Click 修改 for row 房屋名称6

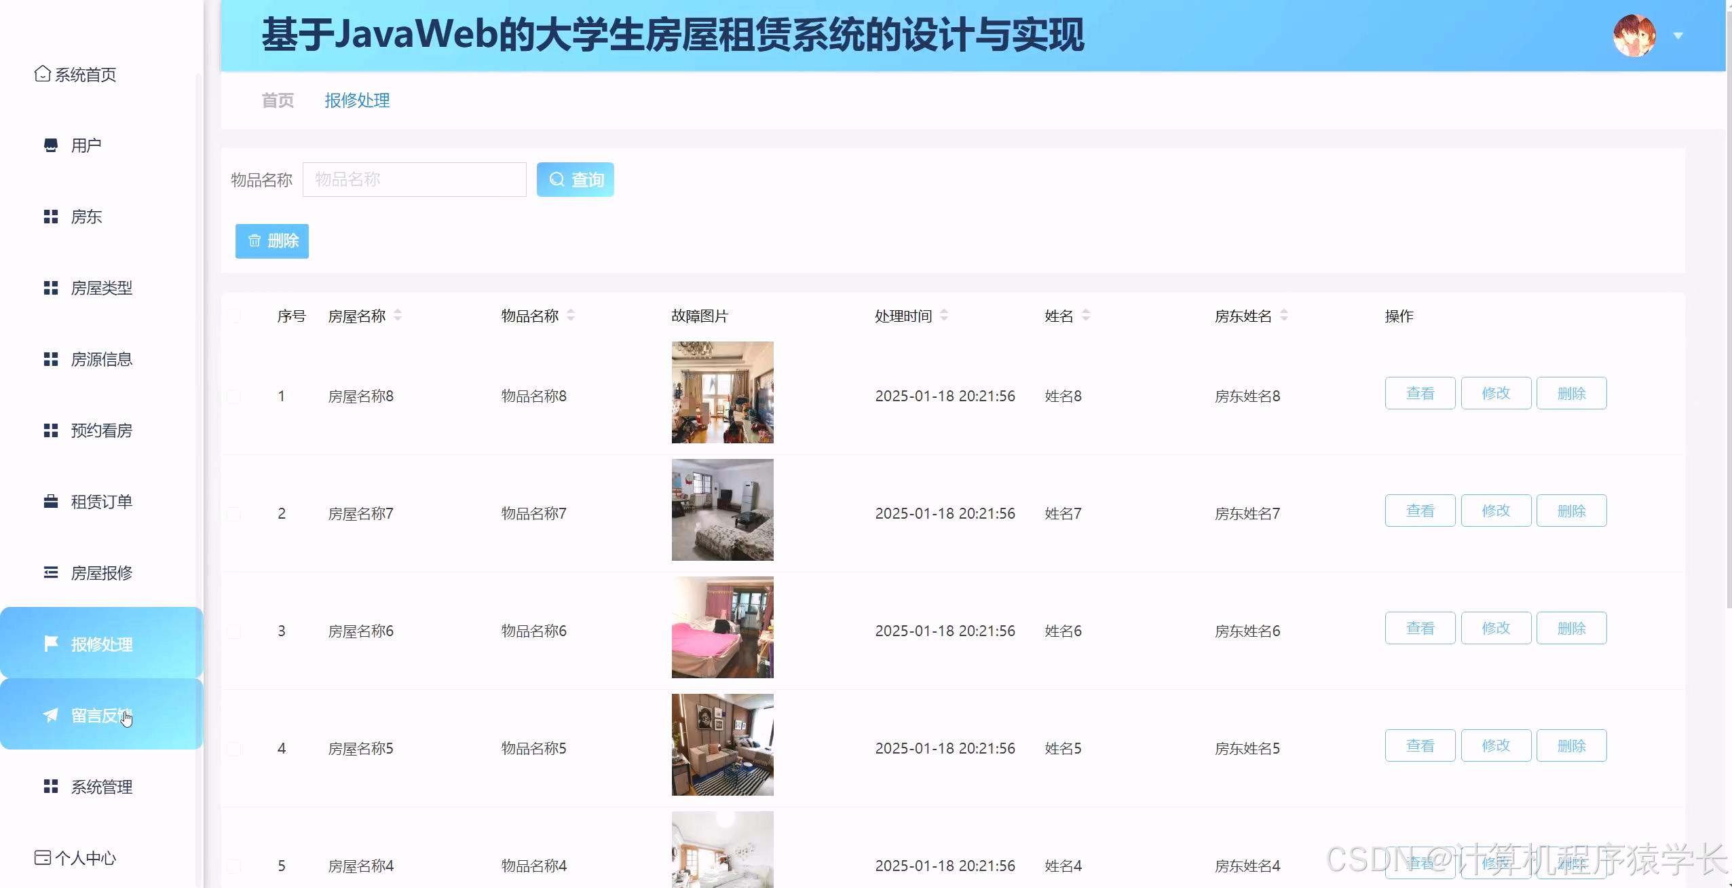tap(1496, 628)
